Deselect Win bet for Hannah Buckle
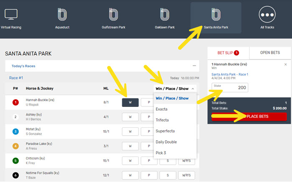 pos(130,102)
